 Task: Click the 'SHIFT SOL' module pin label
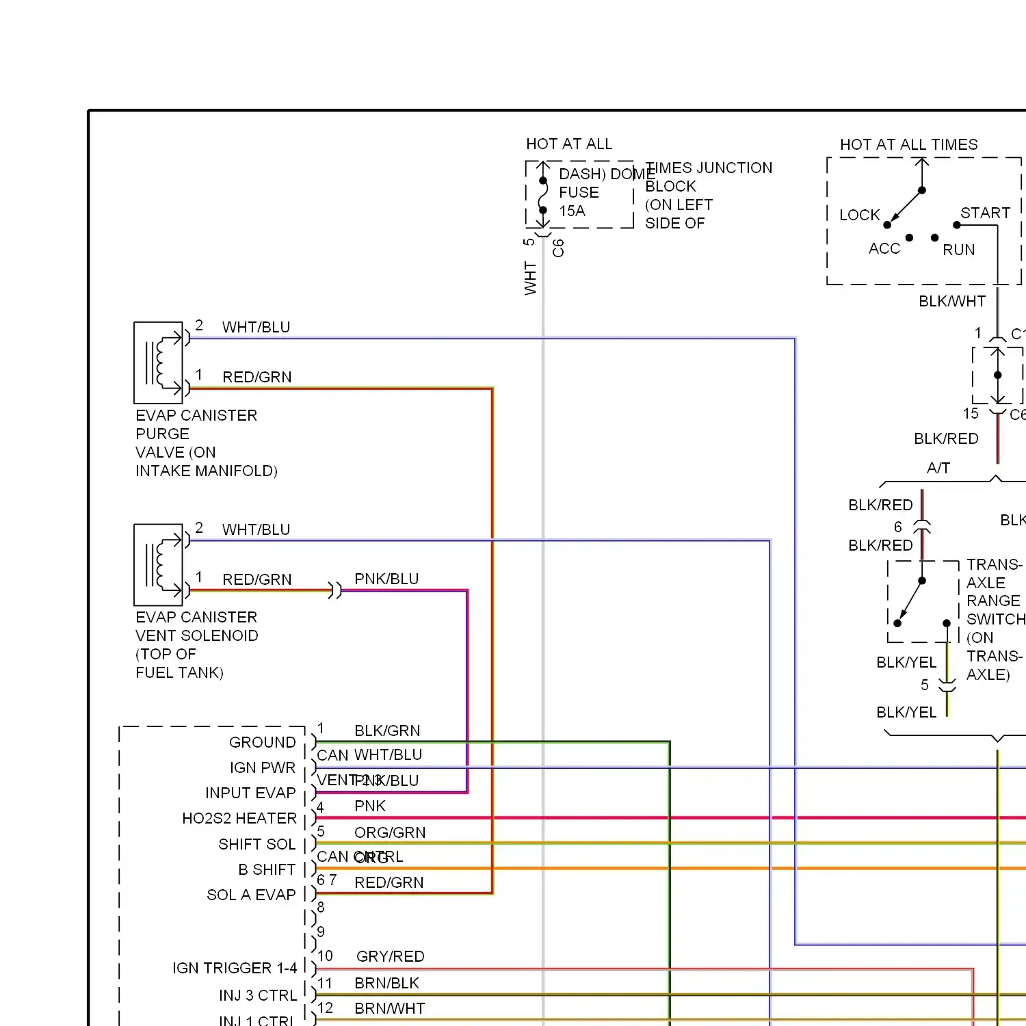[x=256, y=844]
